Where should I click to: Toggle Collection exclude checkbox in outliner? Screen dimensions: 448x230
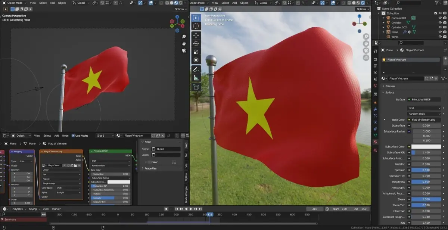pyautogui.click(x=436, y=13)
